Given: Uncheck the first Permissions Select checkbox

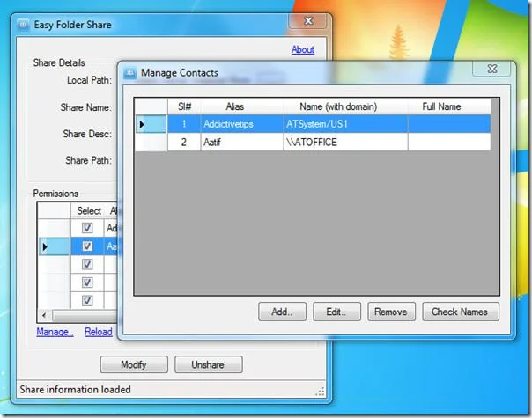Looking at the screenshot, I should 87,227.
